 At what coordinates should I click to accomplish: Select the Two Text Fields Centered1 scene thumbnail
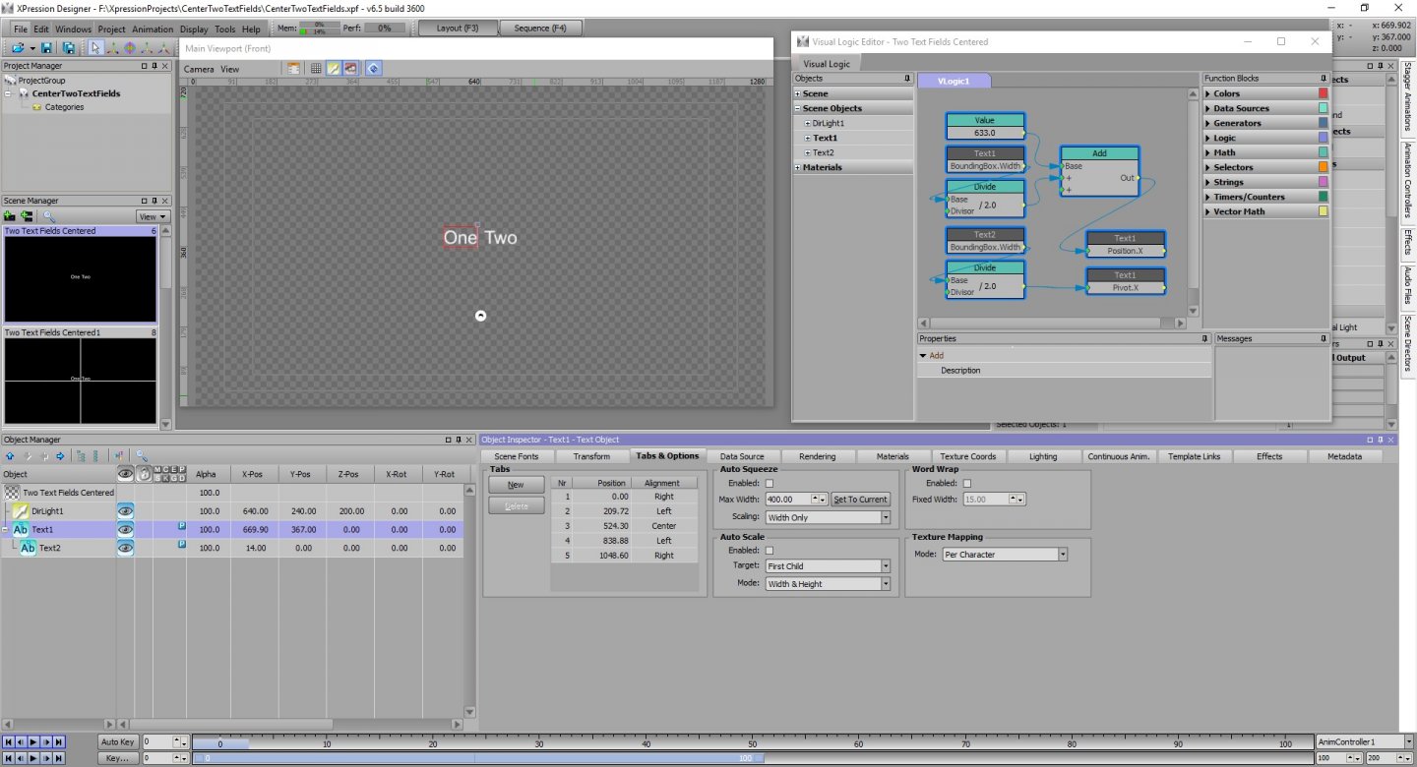[80, 380]
